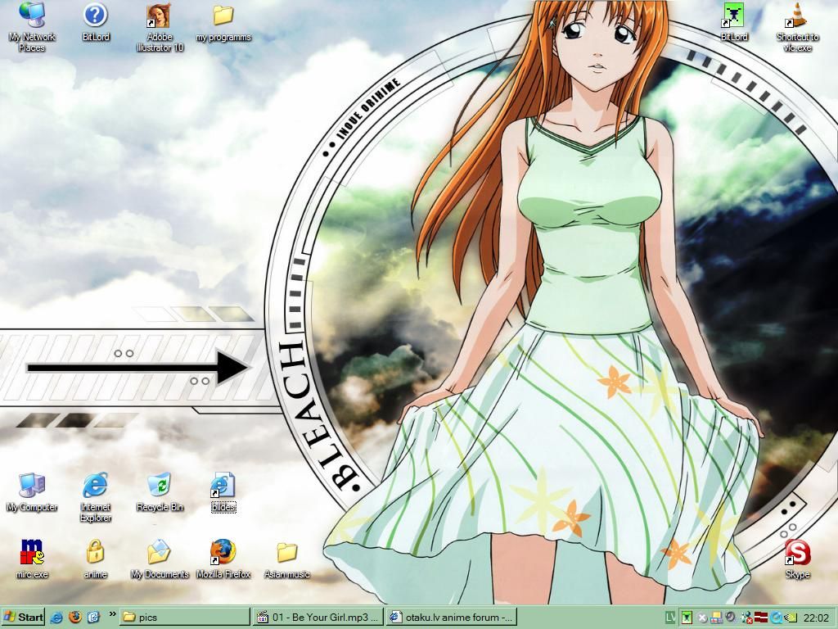Click the NVIDIA tray icon
The width and height of the screenshot is (838, 629).
click(x=791, y=618)
